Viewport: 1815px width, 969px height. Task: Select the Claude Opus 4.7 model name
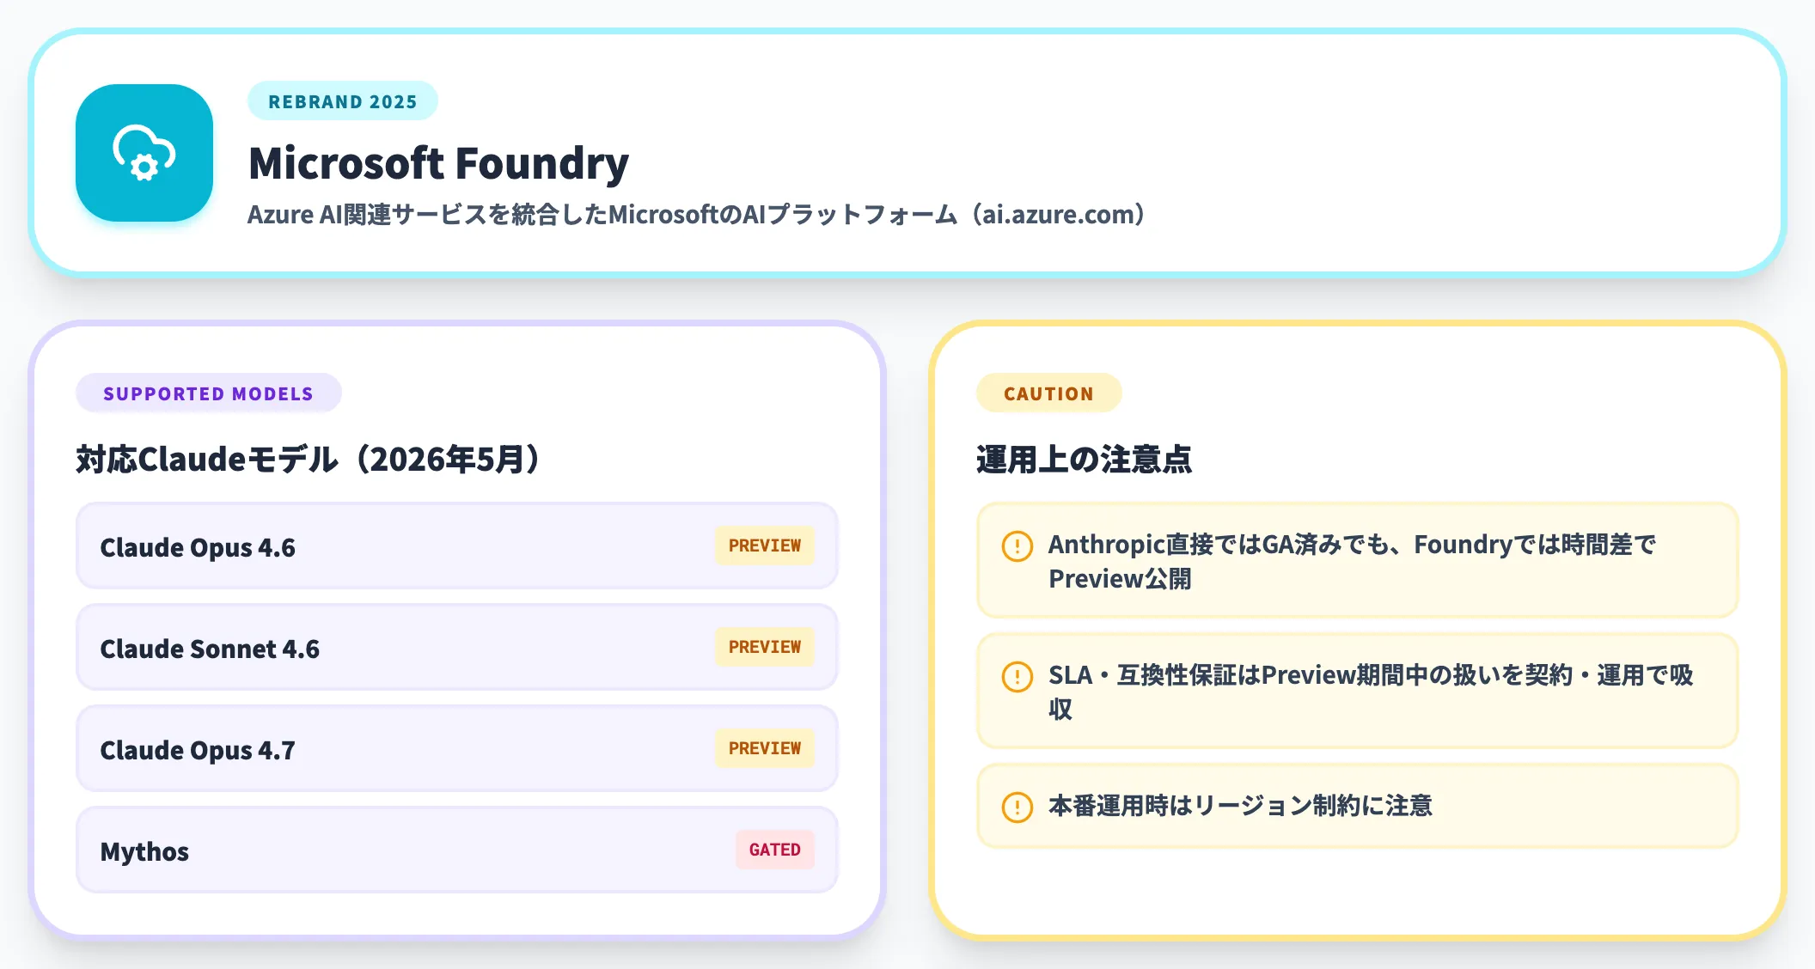click(198, 750)
